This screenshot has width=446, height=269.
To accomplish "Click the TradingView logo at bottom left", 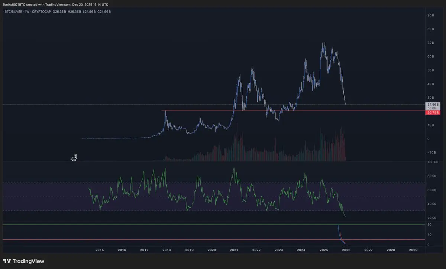I will click(x=23, y=261).
